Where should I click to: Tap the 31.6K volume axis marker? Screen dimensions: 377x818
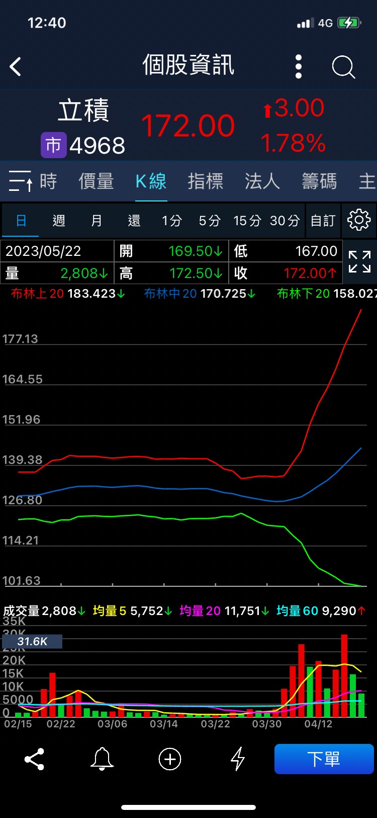[32, 641]
